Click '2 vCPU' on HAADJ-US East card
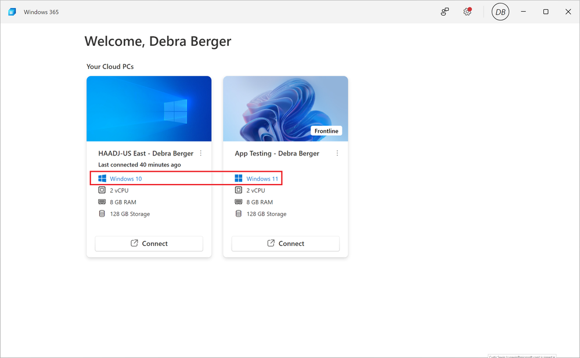Screen dimensions: 580x358 pos(119,190)
